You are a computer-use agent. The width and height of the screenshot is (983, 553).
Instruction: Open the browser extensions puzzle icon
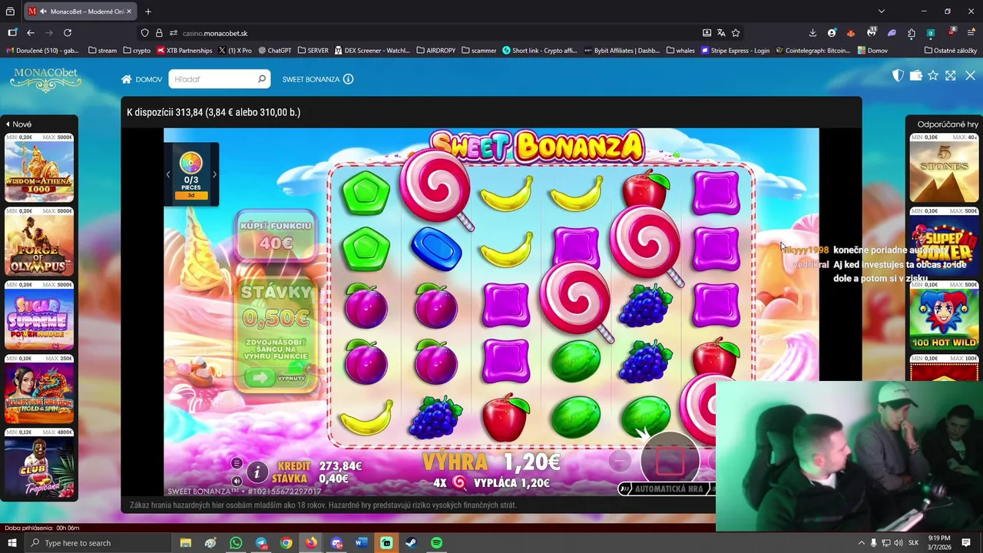tap(912, 33)
